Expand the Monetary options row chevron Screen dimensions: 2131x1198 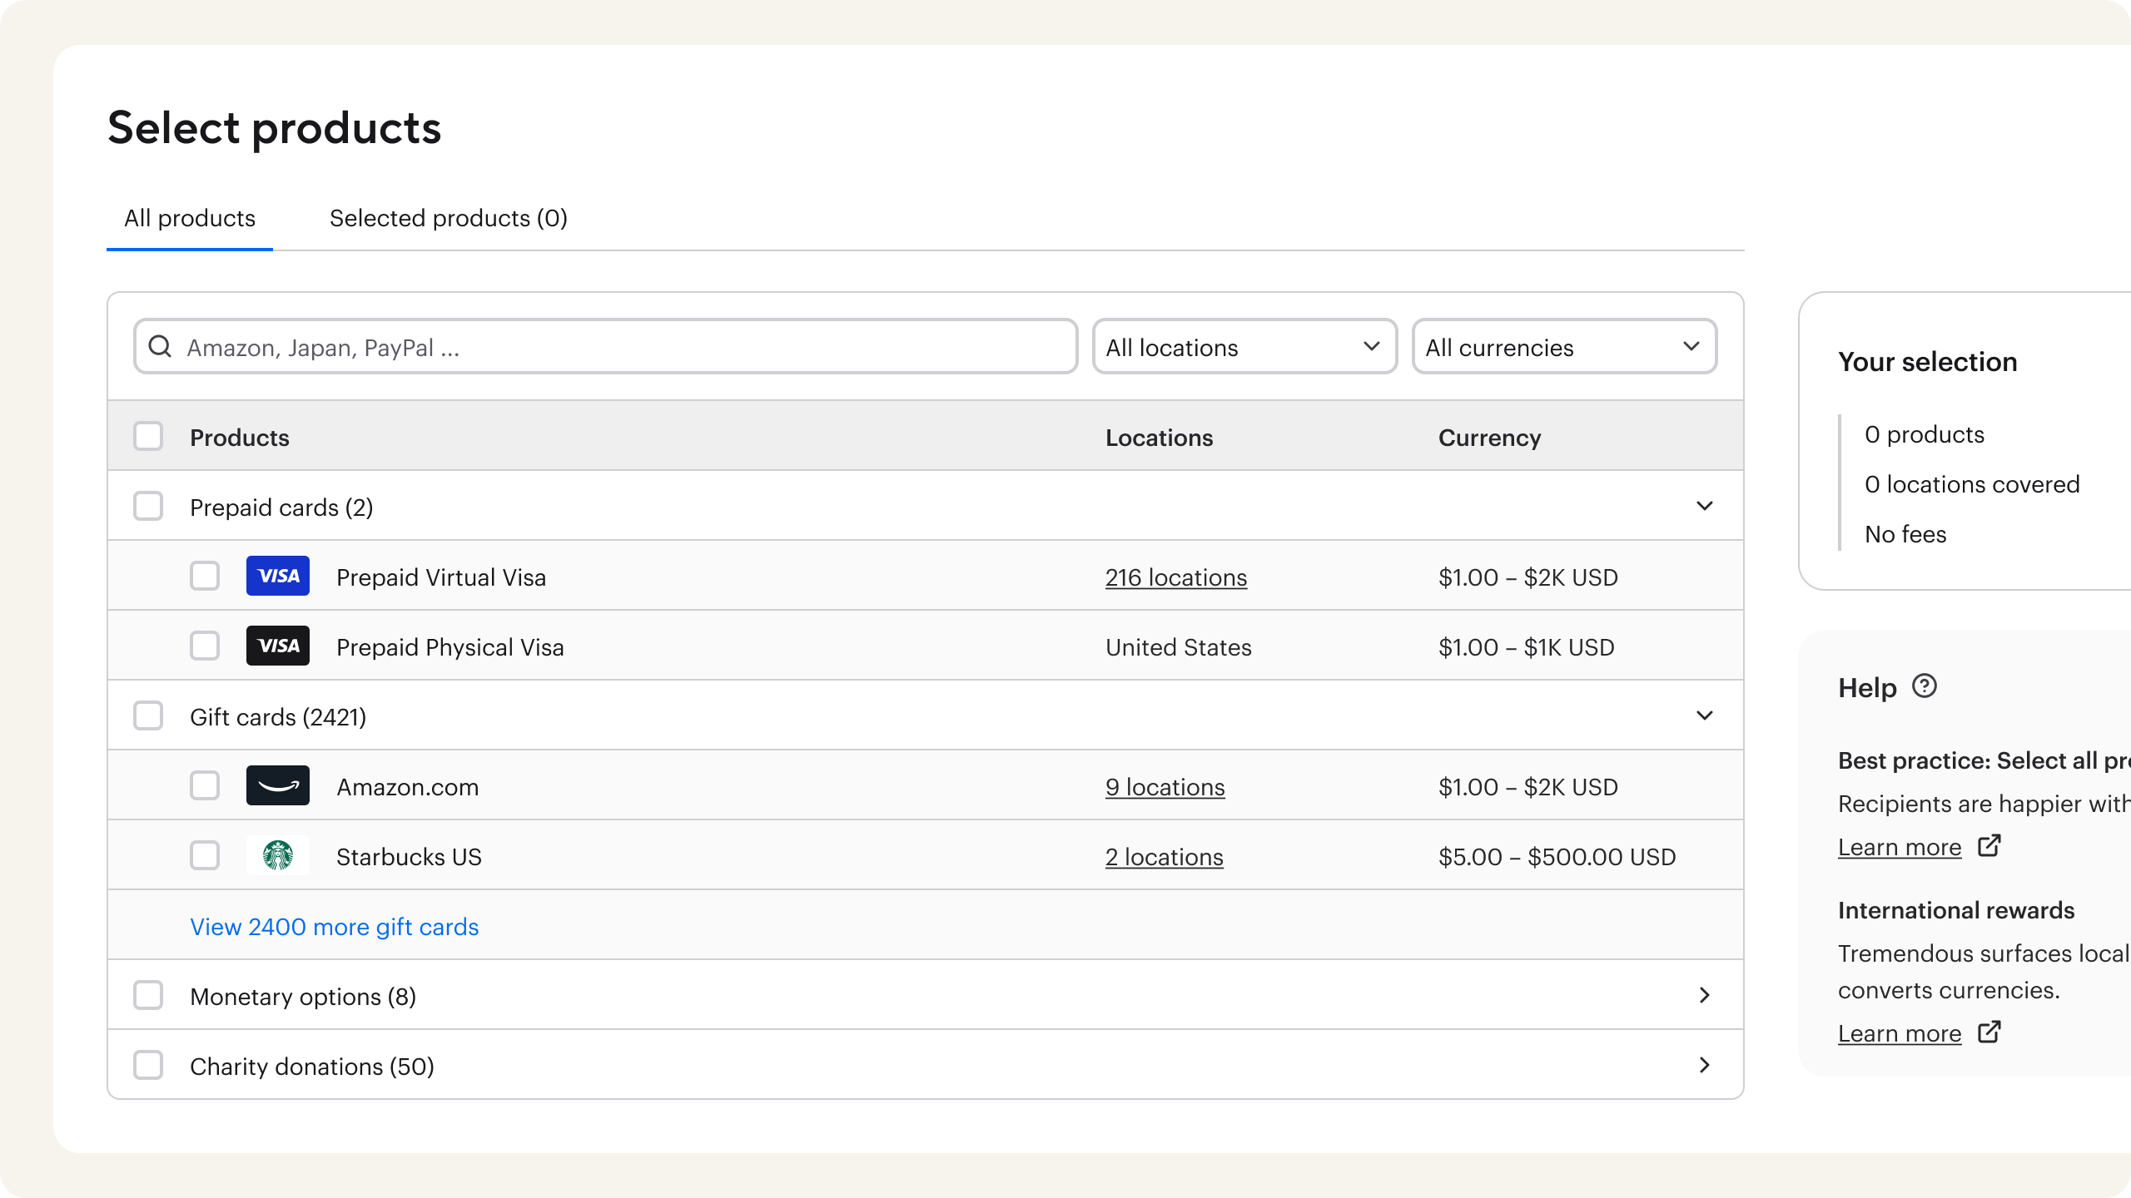tap(1704, 996)
